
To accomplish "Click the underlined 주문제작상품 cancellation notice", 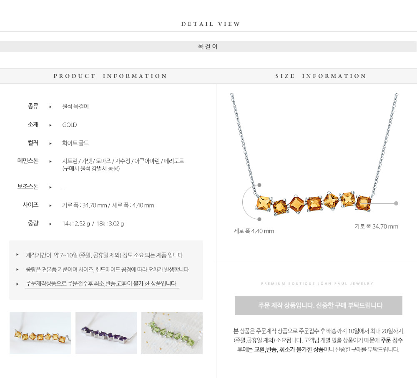I will pyautogui.click(x=101, y=284).
